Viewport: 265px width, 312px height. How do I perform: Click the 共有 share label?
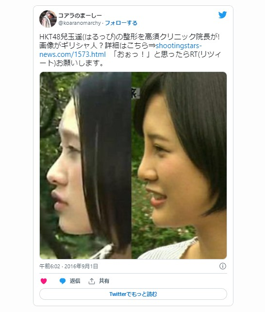pyautogui.click(x=104, y=281)
